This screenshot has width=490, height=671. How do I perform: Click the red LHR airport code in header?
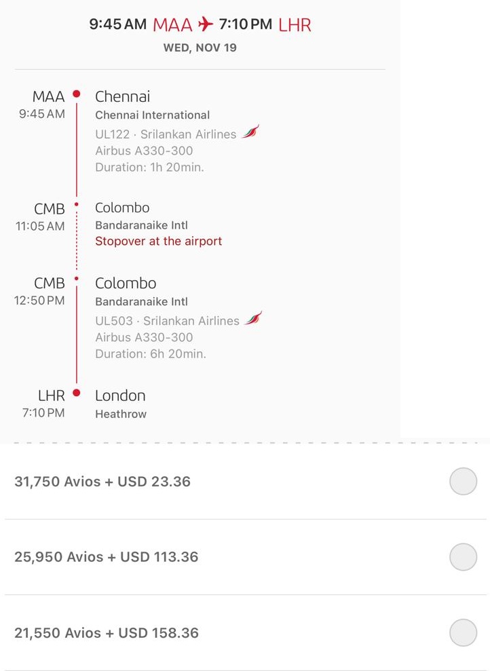point(295,25)
